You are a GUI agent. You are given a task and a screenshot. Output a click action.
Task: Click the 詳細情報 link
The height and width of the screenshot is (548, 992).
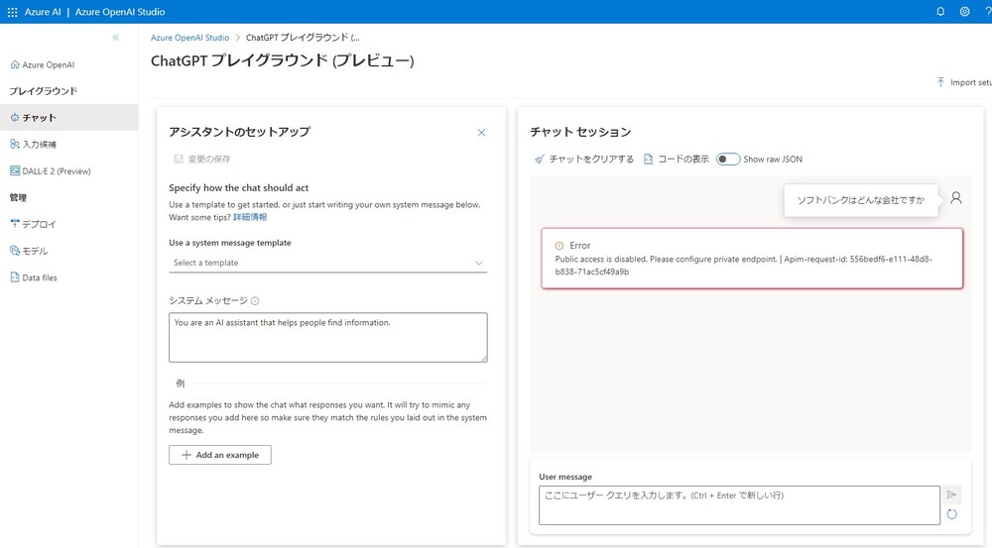[x=250, y=217]
